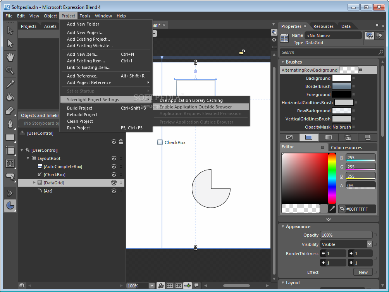
Task: Click the Properties view button
Action: (x=370, y=36)
